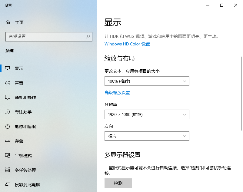Select 声音 label in the system menu
This screenshot has width=243, height=192.
19,83
